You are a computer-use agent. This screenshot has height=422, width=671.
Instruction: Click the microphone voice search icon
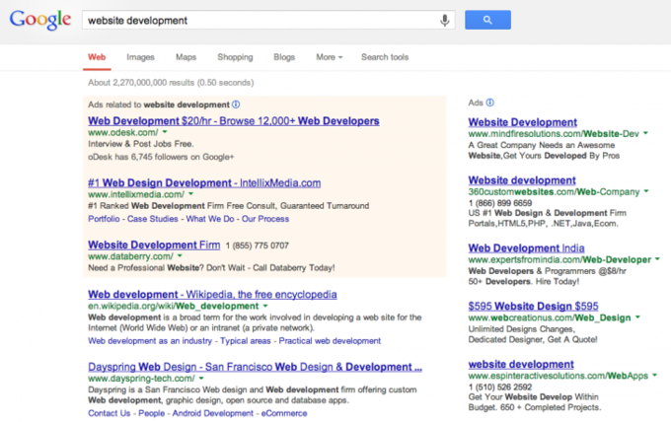(x=445, y=20)
